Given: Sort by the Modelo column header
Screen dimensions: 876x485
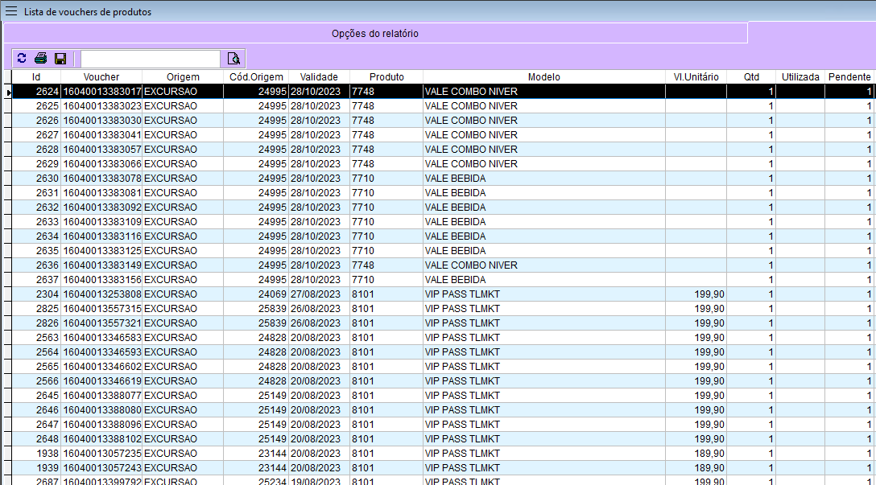Looking at the screenshot, I should 543,77.
